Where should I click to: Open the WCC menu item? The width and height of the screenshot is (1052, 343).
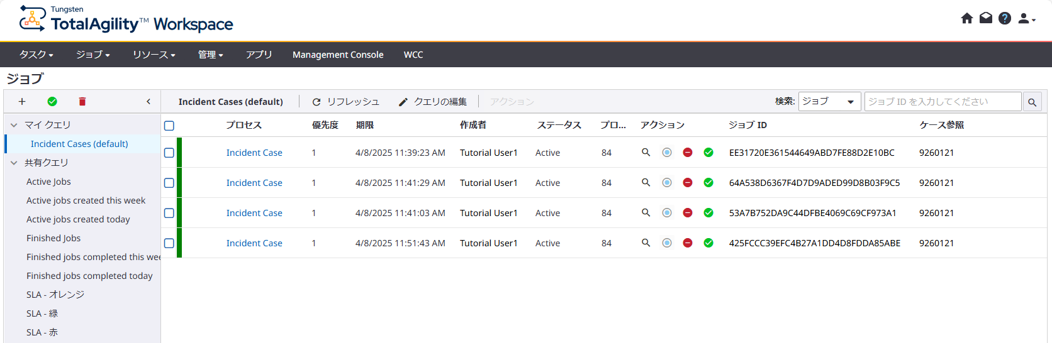click(413, 55)
